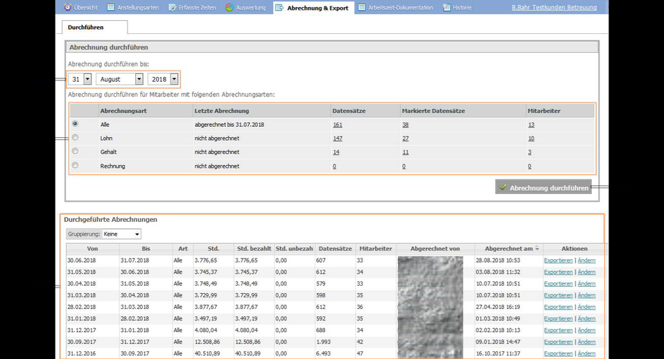Open the Gruppierung dropdown set to Keine
The width and height of the screenshot is (664, 359).
pos(121,234)
